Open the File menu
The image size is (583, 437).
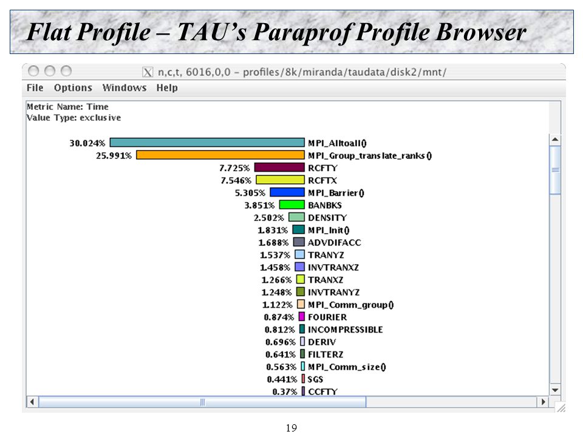35,87
